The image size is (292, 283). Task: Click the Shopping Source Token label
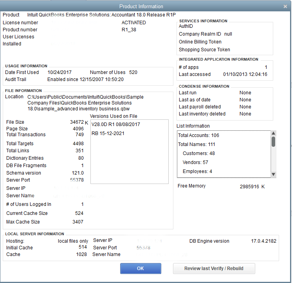pyautogui.click(x=204, y=50)
